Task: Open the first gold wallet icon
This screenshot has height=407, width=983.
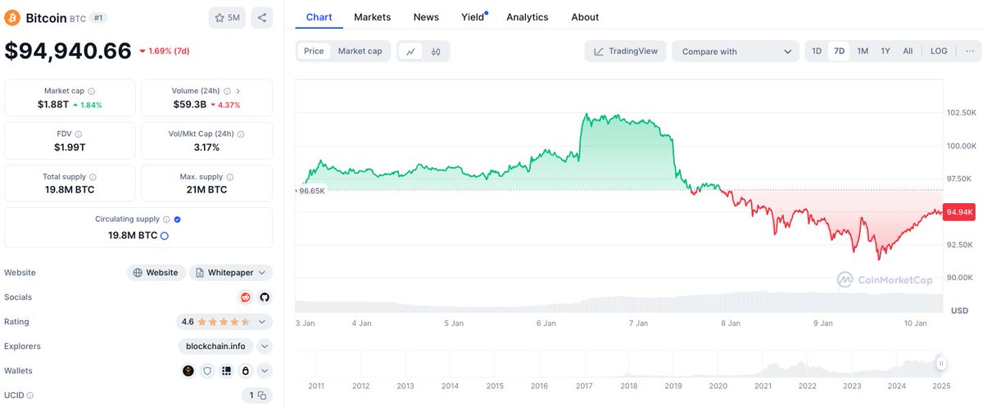Action: tap(188, 371)
